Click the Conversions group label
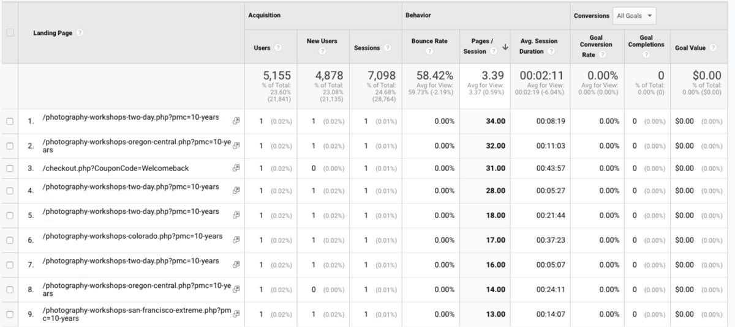 pos(592,16)
